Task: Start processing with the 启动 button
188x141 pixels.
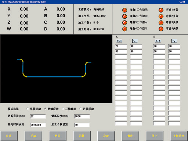Action: (106, 136)
